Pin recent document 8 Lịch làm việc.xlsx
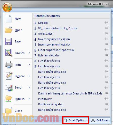Image resolution: width=113 pixels, height=125 pixels. (106, 61)
